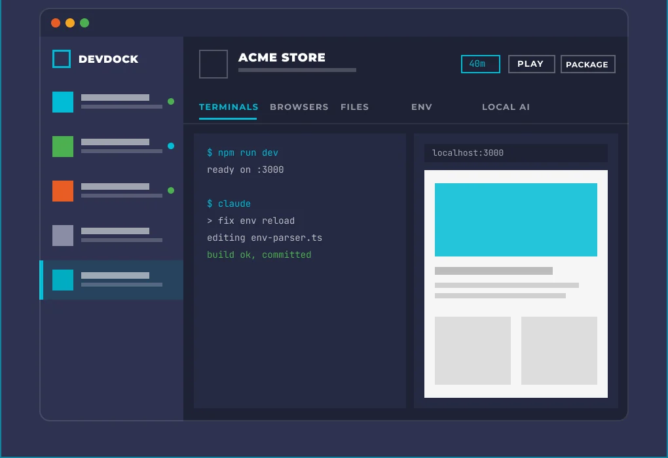The width and height of the screenshot is (668, 458).
Task: Switch to the Terminals tab
Action: click(229, 107)
